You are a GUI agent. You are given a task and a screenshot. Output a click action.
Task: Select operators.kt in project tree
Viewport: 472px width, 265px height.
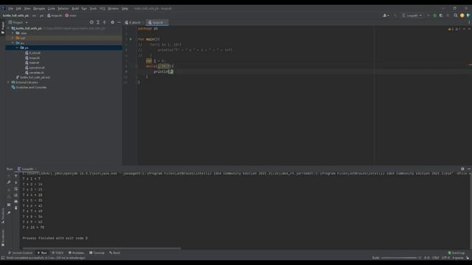click(x=35, y=68)
